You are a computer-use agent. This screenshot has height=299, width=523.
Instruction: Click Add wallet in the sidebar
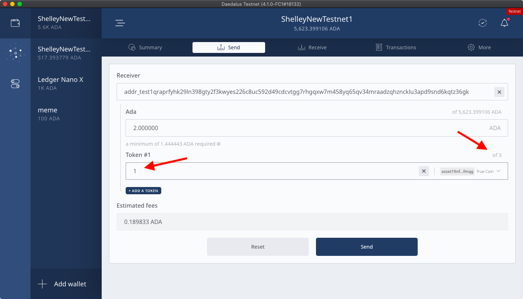click(x=62, y=284)
